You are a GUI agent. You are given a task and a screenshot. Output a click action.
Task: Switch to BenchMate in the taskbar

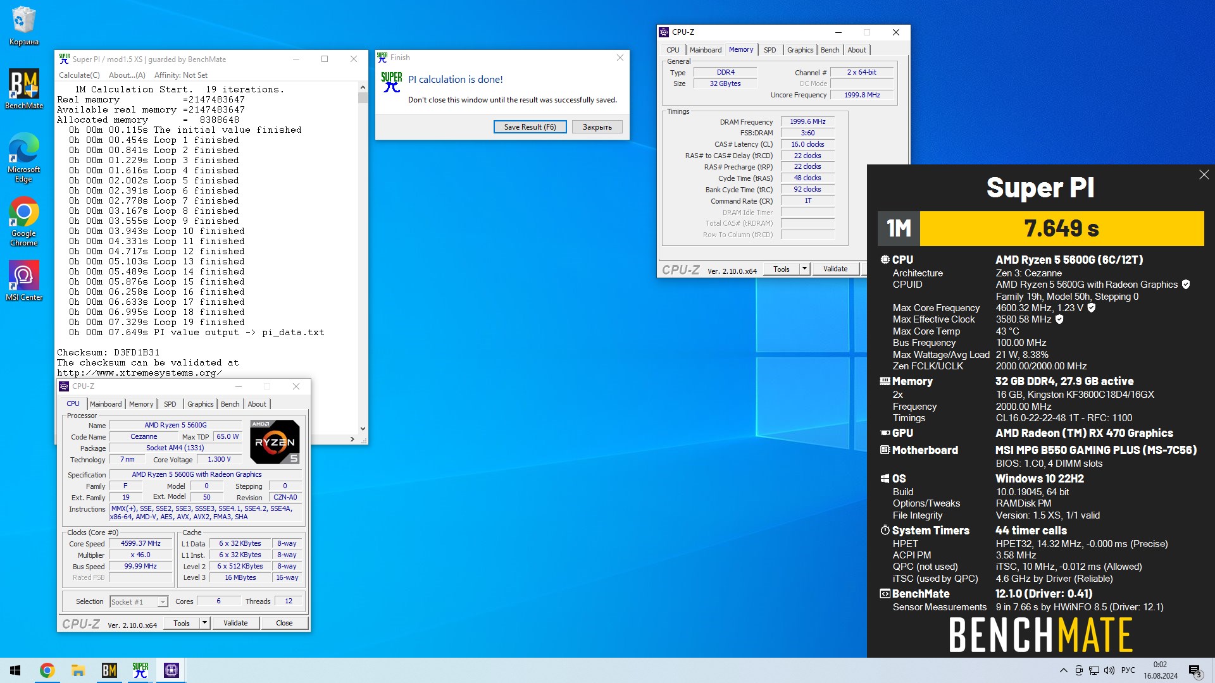pos(109,670)
